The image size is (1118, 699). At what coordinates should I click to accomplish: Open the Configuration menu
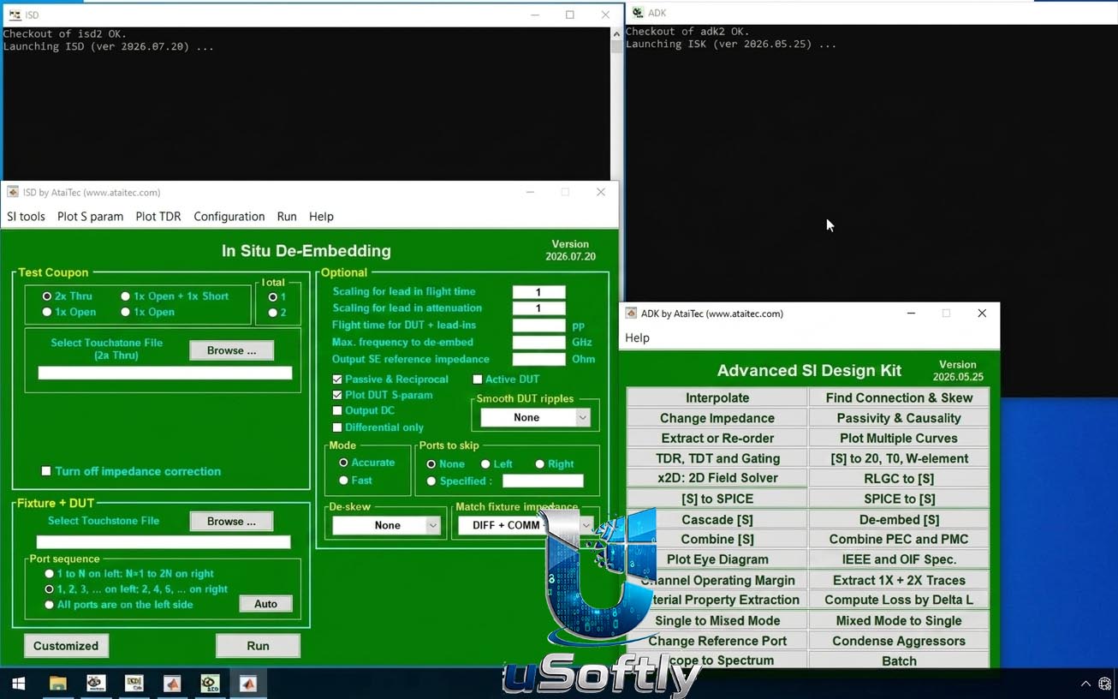pyautogui.click(x=229, y=217)
